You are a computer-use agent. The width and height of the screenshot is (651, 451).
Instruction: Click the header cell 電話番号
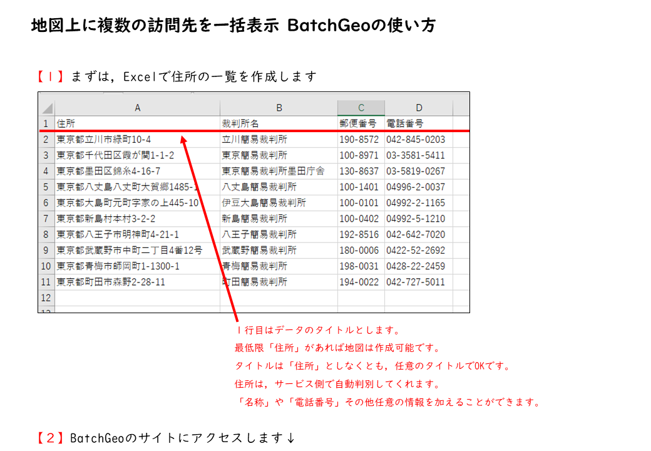pyautogui.click(x=419, y=123)
